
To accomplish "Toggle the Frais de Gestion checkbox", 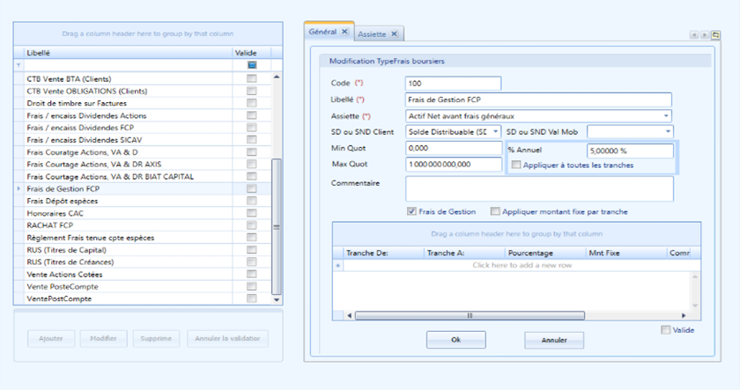I will click(x=411, y=211).
